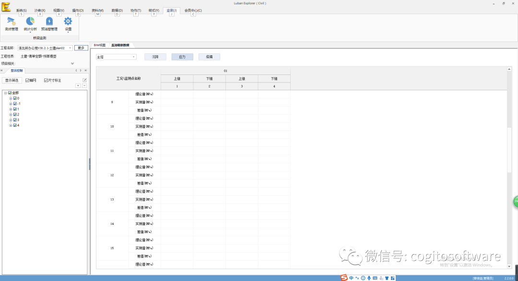Click the table scroll up arrow
Viewport: 518px width, 281px height.
tap(509, 69)
